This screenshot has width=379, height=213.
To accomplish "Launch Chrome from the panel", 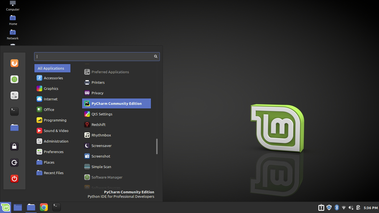I will (x=44, y=207).
